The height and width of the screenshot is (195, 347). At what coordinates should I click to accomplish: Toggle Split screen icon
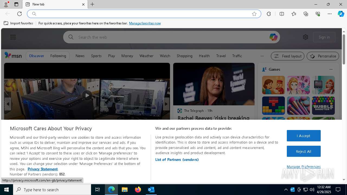[x=282, y=14]
